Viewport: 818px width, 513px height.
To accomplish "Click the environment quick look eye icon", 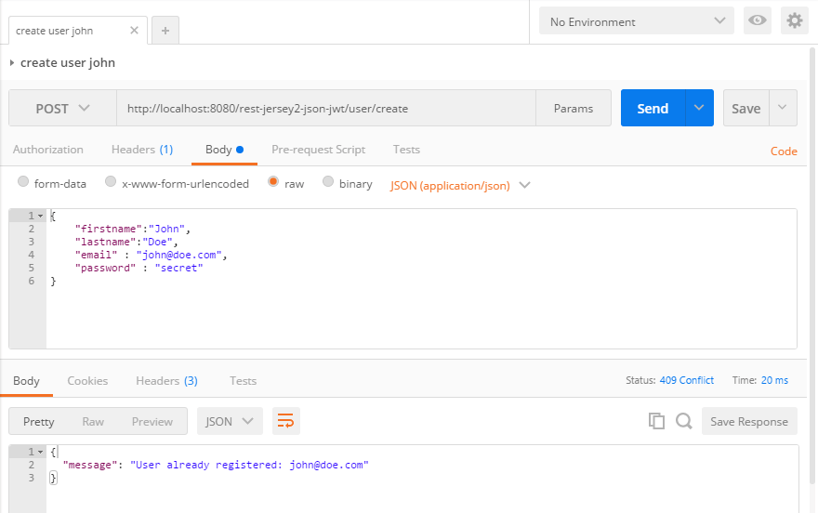I will [758, 20].
